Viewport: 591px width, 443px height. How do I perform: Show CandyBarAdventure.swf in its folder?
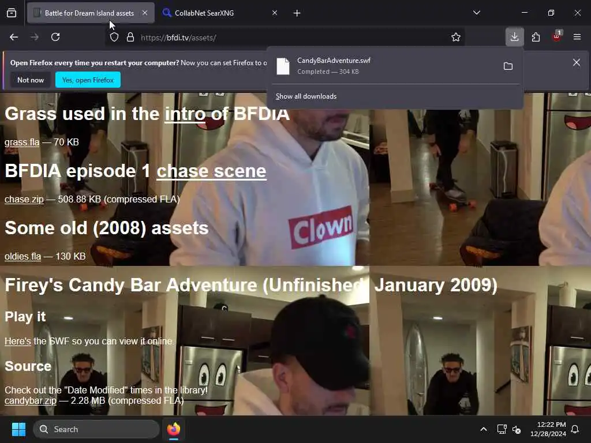pyautogui.click(x=508, y=66)
